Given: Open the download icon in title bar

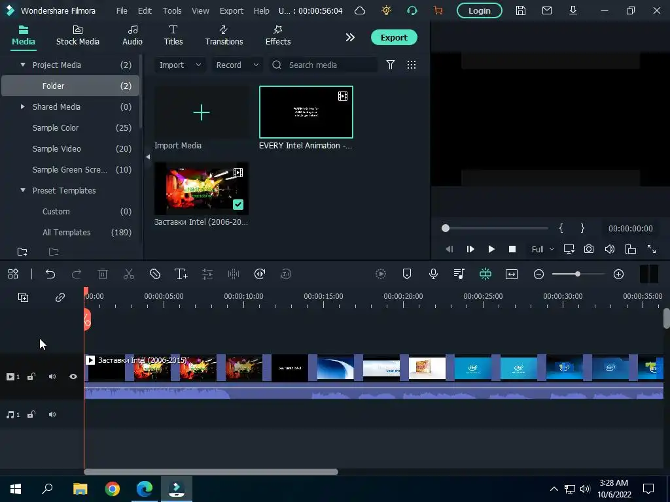Looking at the screenshot, I should (573, 10).
